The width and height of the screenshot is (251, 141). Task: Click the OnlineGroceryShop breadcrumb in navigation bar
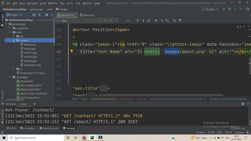[15, 9]
